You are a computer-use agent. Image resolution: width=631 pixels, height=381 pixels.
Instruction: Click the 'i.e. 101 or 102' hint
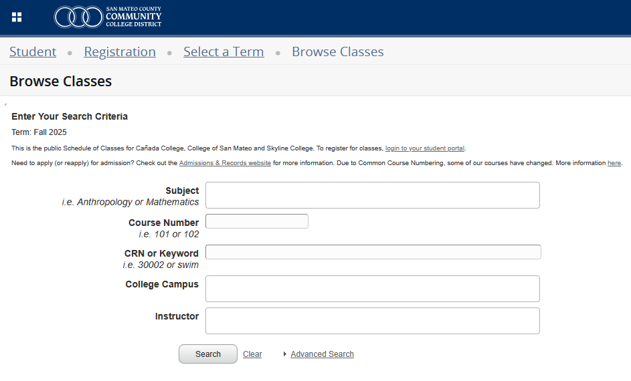coord(169,234)
